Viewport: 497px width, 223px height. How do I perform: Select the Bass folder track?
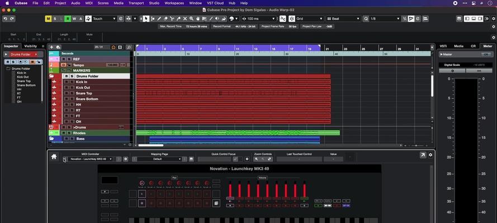(89, 139)
